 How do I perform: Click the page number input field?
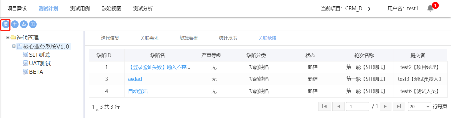point(357,106)
